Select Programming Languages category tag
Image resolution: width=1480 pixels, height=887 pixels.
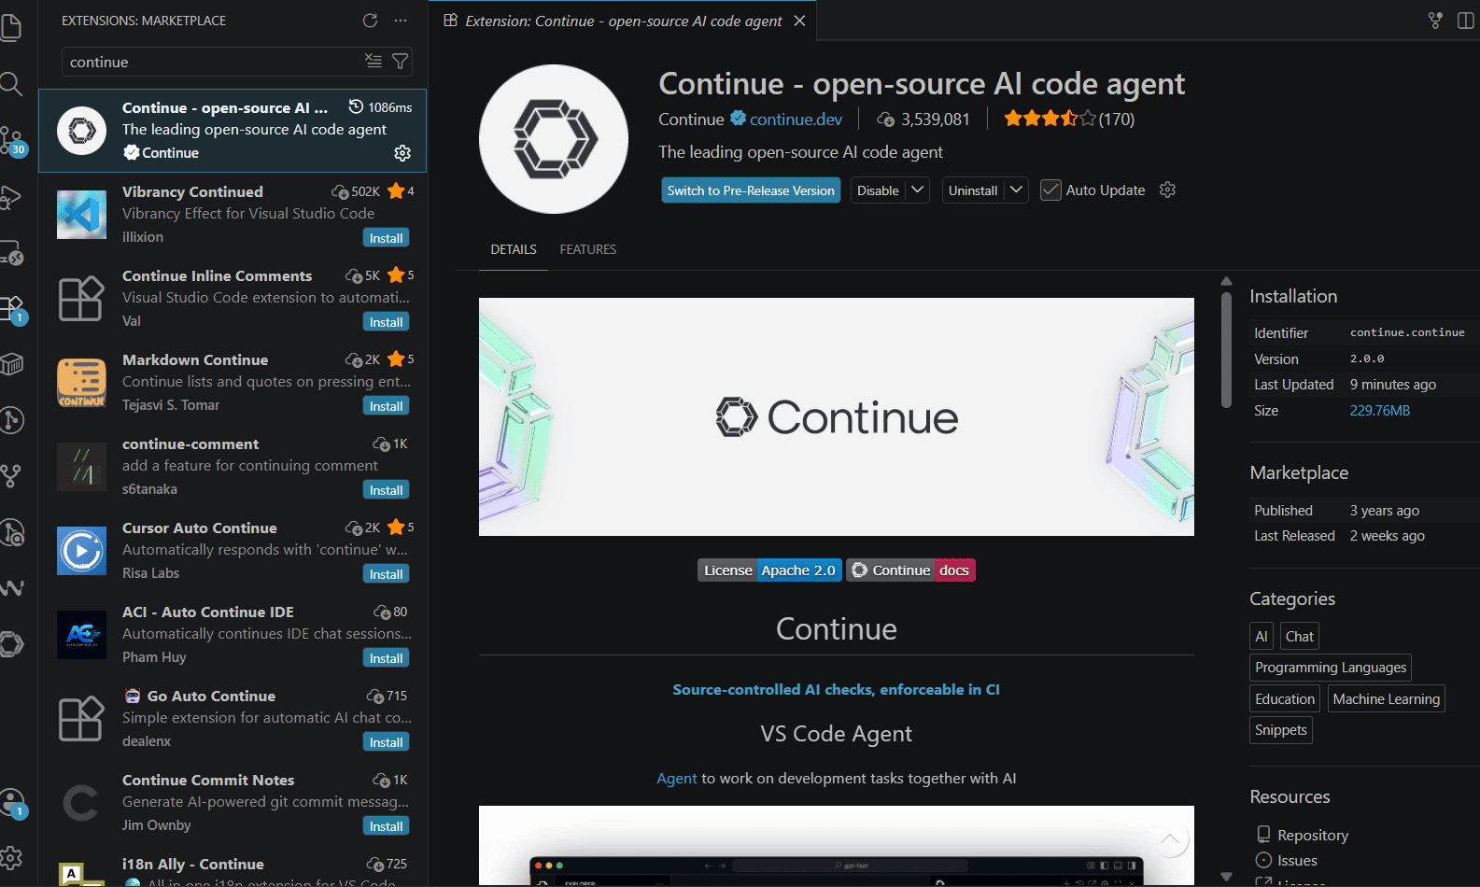(1331, 668)
